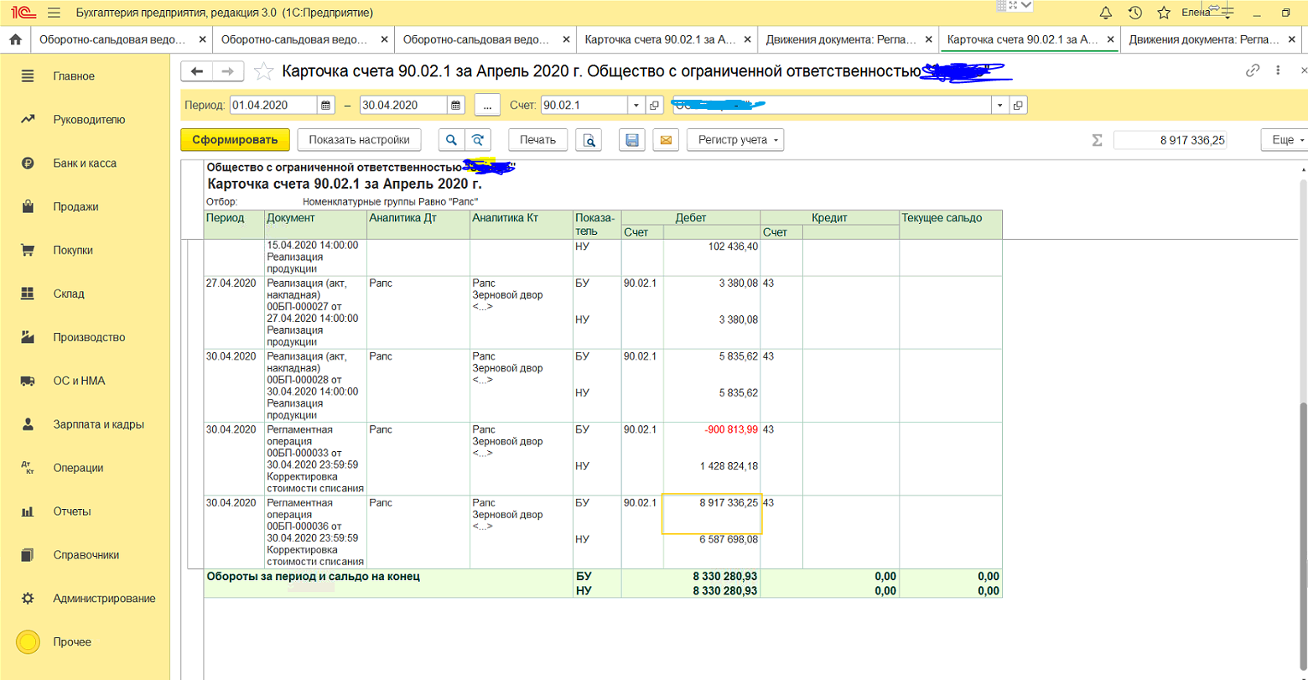This screenshot has height=680, width=1308.
Task: Open organization selection form icon
Action: click(1018, 106)
